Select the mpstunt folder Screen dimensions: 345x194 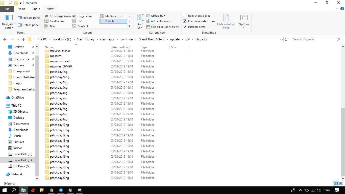(56, 56)
